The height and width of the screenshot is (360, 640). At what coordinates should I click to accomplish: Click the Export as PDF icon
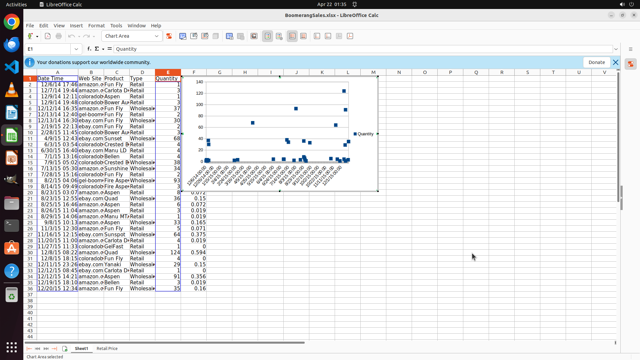tap(48, 36)
